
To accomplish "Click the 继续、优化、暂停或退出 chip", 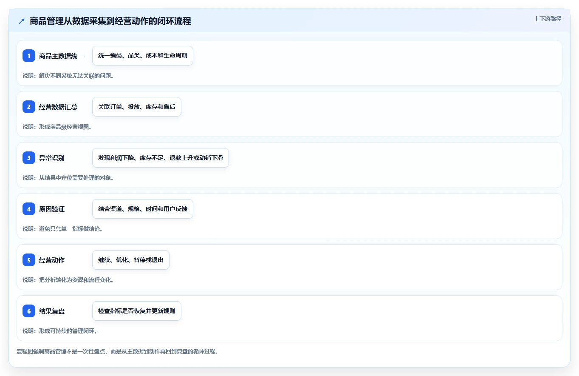I will pyautogui.click(x=131, y=260).
